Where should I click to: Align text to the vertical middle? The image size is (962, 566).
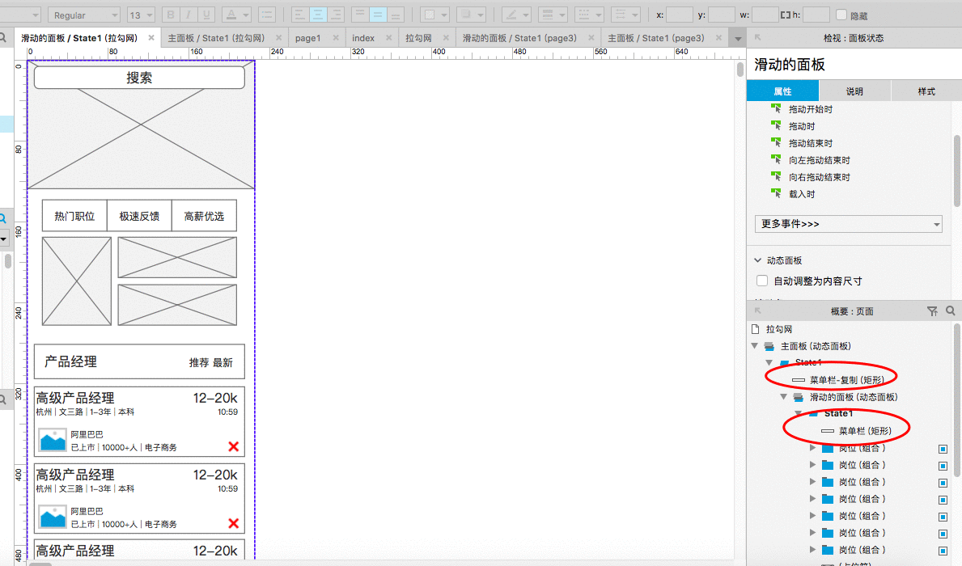point(378,15)
